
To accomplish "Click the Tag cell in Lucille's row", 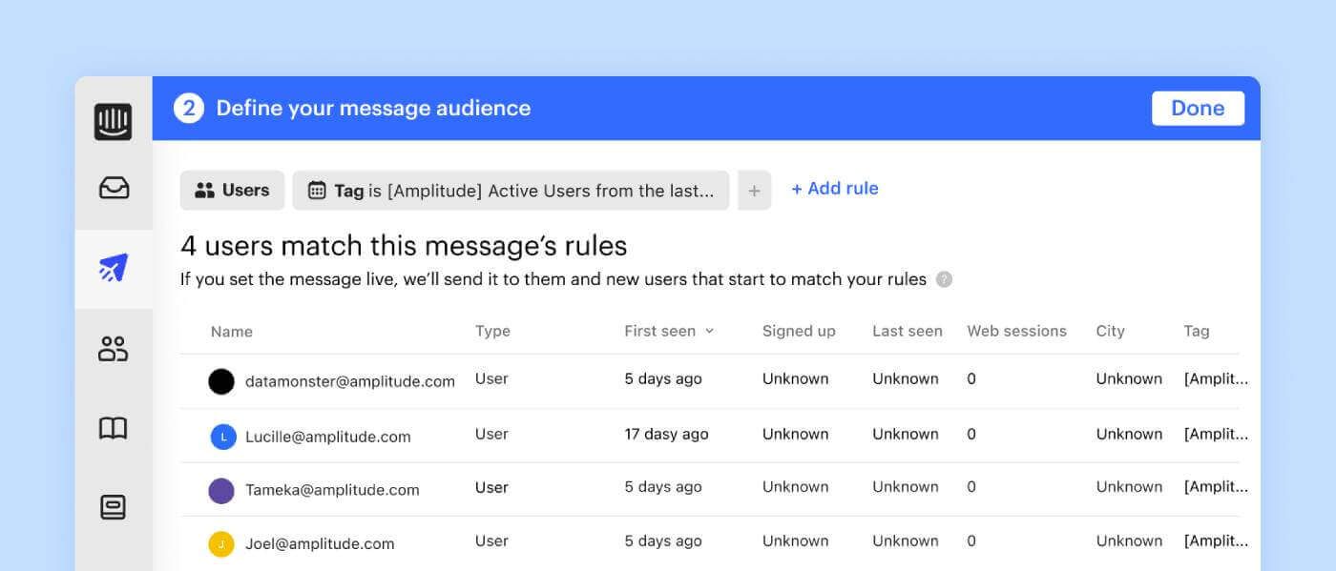I will [1216, 434].
